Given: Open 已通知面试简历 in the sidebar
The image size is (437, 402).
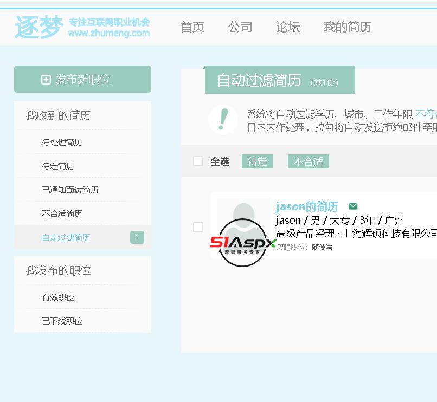Looking at the screenshot, I should coord(70,190).
